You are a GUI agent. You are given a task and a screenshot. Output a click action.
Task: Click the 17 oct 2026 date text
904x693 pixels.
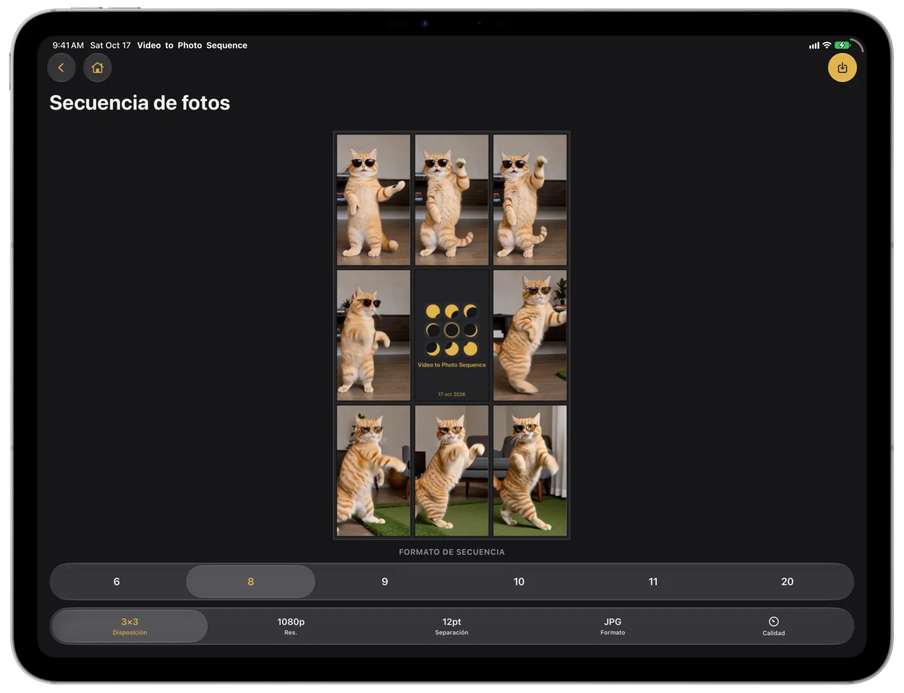point(451,394)
